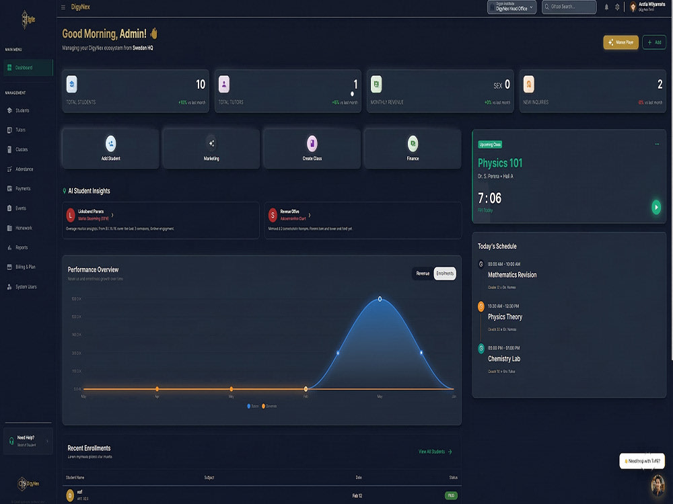Click the Physics Theory orange status icon
This screenshot has height=504, width=673.
481,306
